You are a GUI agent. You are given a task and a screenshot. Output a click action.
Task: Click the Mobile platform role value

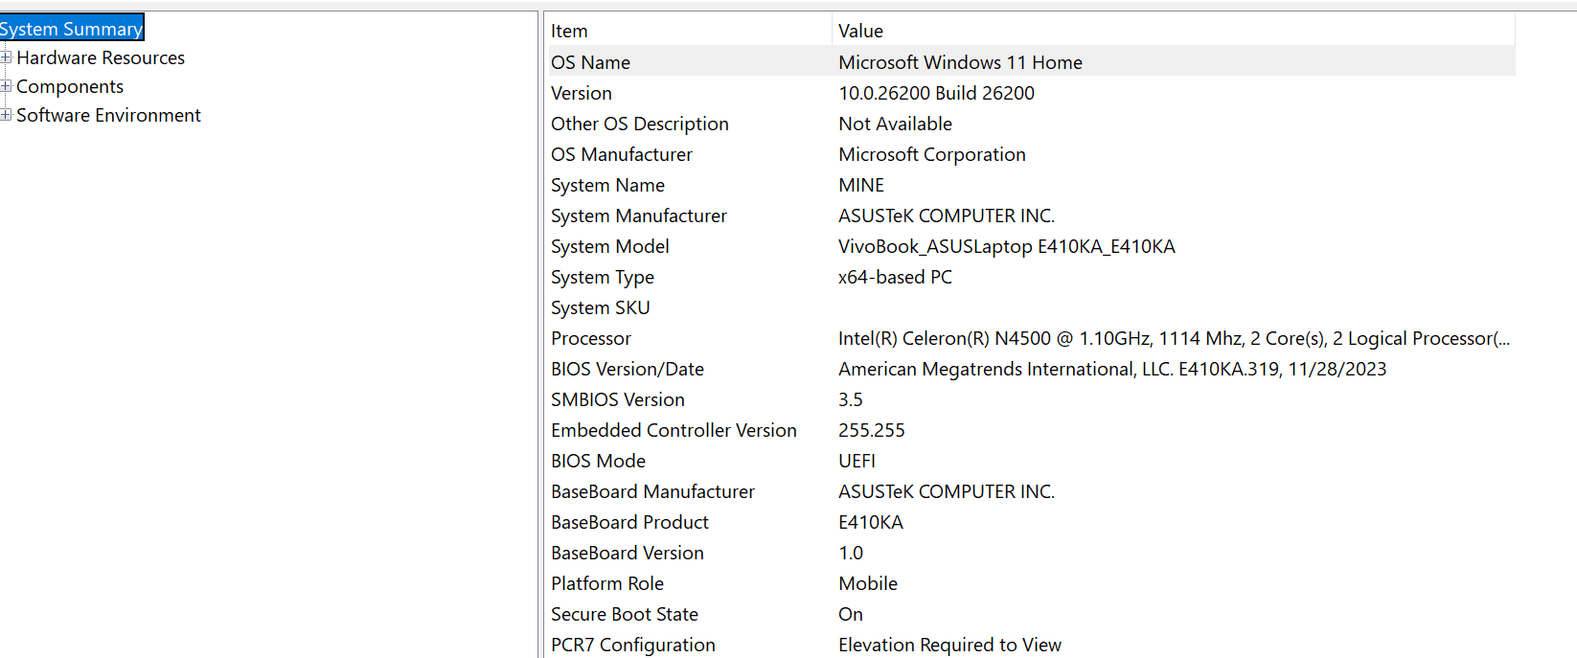tap(868, 583)
